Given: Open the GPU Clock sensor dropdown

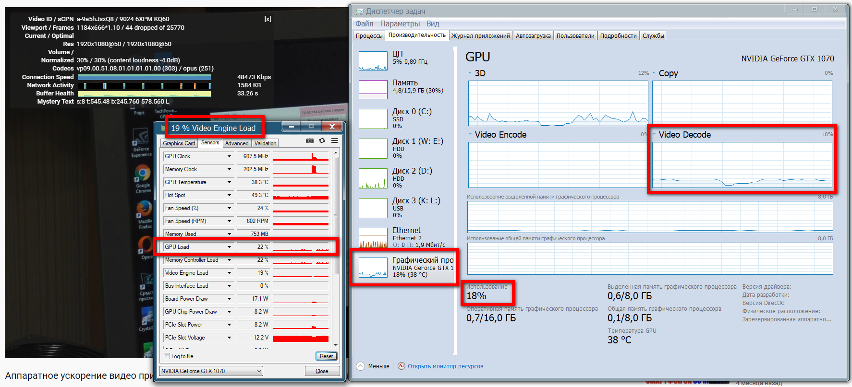Looking at the screenshot, I should point(229,156).
